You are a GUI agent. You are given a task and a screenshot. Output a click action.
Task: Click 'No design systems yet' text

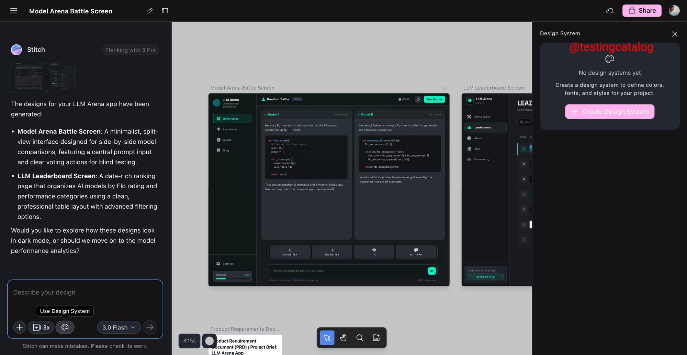610,73
